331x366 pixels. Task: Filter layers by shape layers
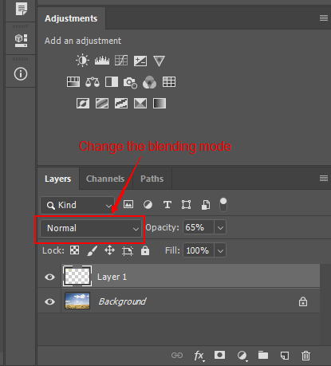pyautogui.click(x=186, y=205)
